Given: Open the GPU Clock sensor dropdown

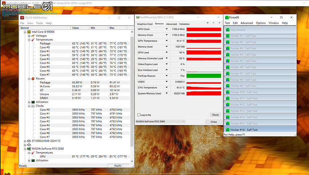Looking at the screenshot, I should coord(166,29).
